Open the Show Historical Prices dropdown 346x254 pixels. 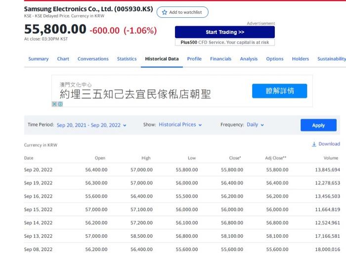180,125
